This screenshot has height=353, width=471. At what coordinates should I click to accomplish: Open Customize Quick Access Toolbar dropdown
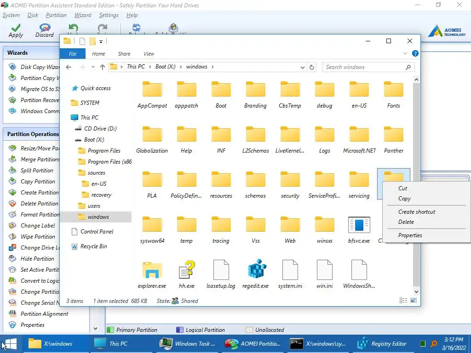[101, 42]
